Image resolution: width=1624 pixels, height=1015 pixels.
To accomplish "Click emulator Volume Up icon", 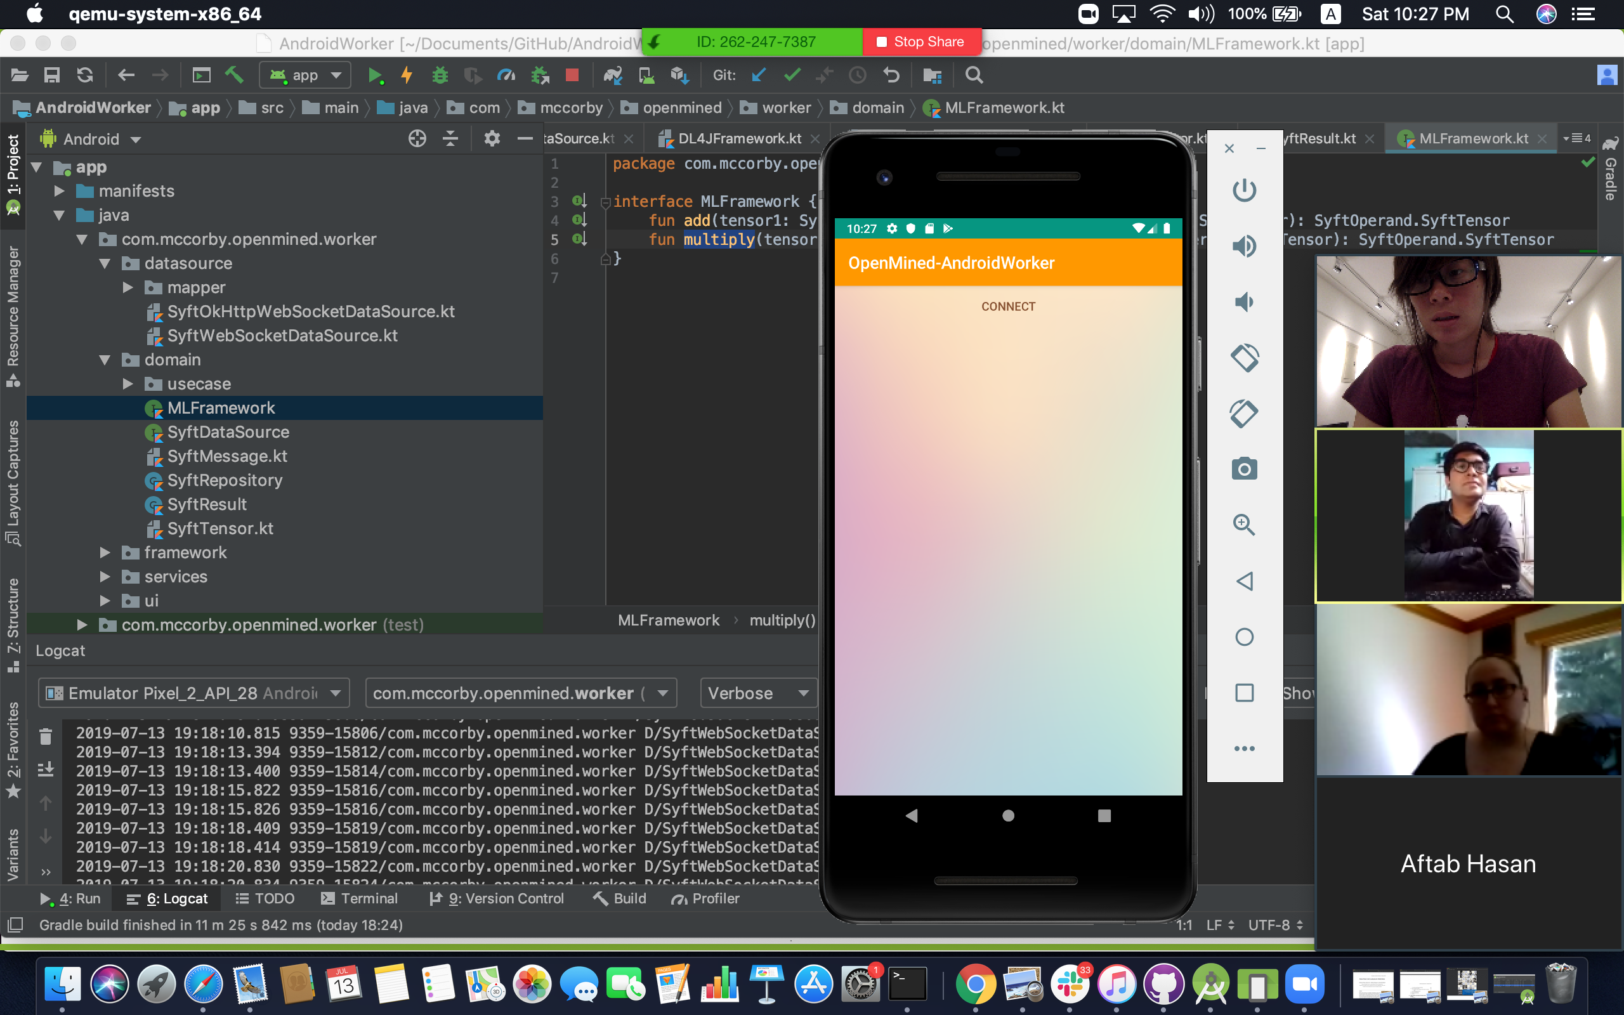I will pyautogui.click(x=1244, y=246).
